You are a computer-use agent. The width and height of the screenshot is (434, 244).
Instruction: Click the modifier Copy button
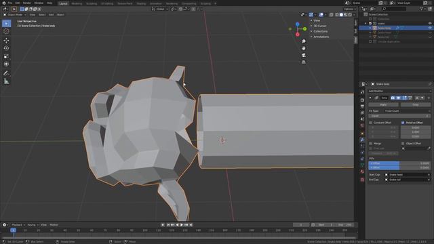[416, 105]
